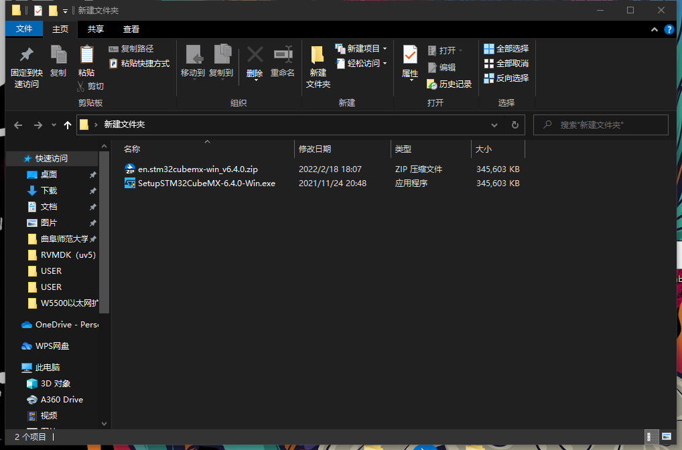Click the red Delete X icon
The width and height of the screenshot is (682, 450).
pos(255,55)
